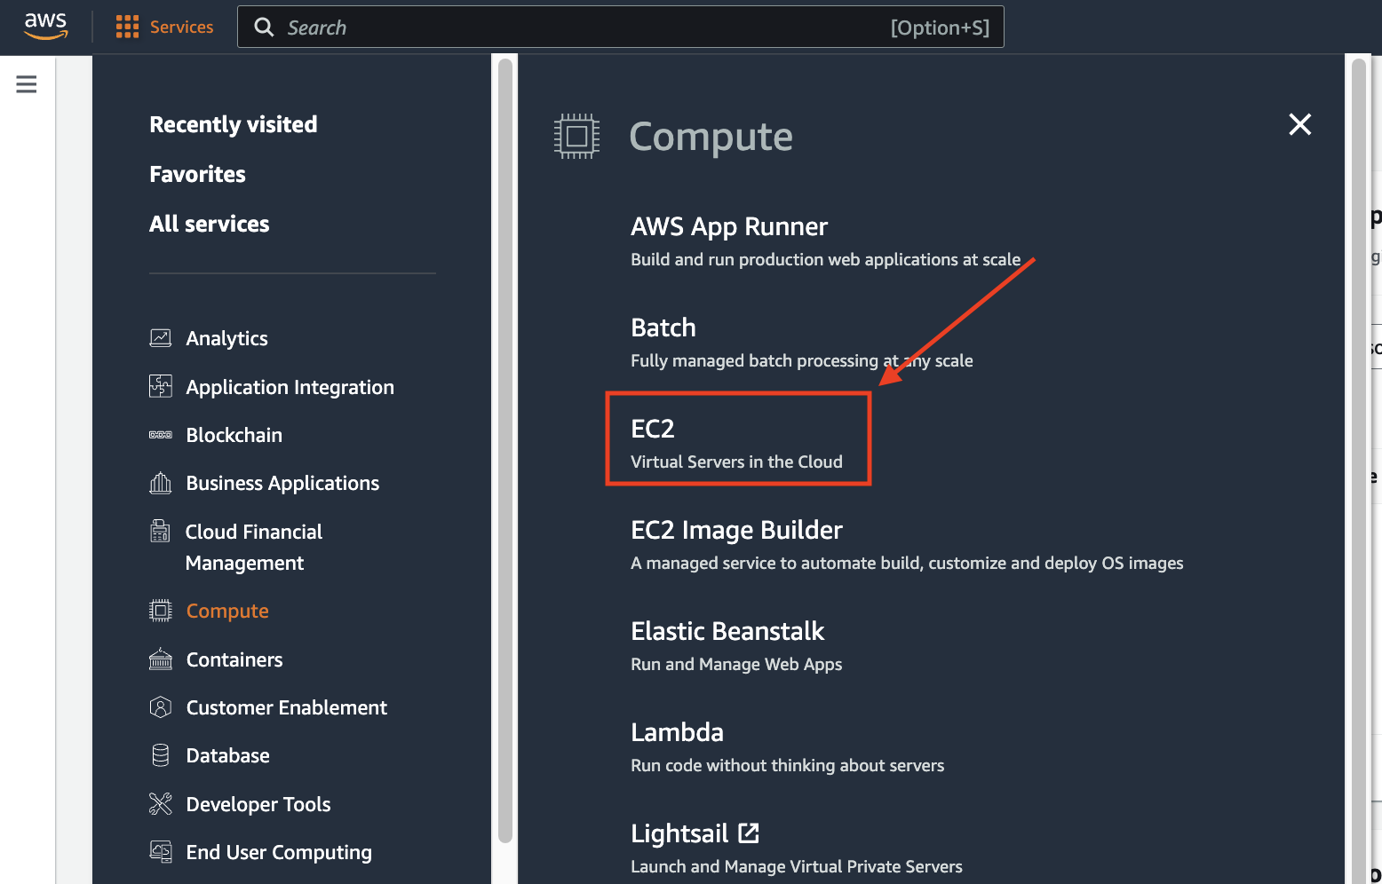1382x884 pixels.
Task: Open the Lambda service
Action: 677,732
